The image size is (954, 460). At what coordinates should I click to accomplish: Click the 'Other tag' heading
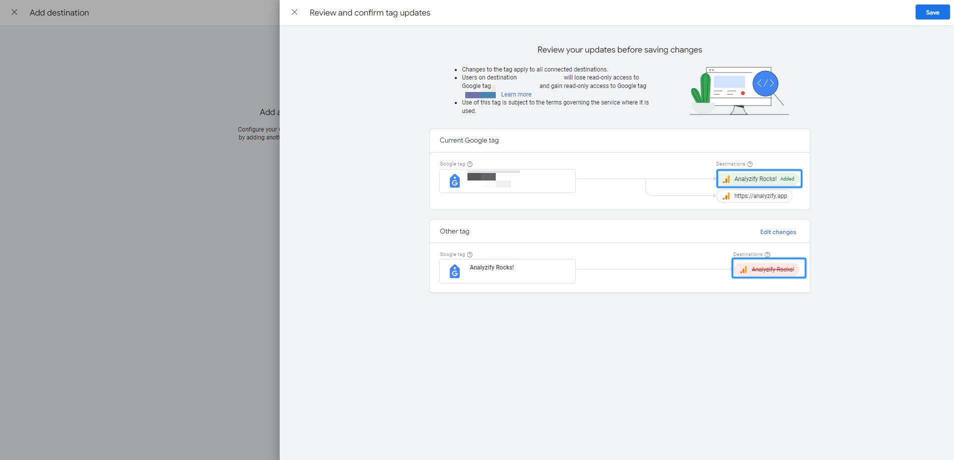point(454,231)
